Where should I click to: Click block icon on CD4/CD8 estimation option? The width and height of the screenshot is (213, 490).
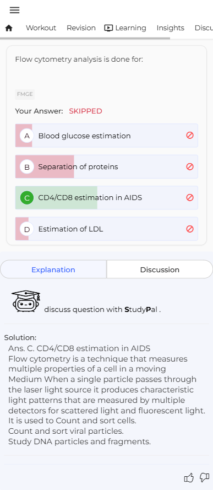[x=190, y=197]
